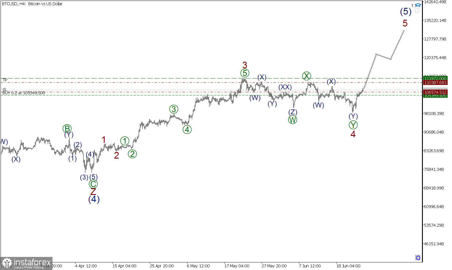Click the BTCUSD, H4 chart title

(32, 4)
